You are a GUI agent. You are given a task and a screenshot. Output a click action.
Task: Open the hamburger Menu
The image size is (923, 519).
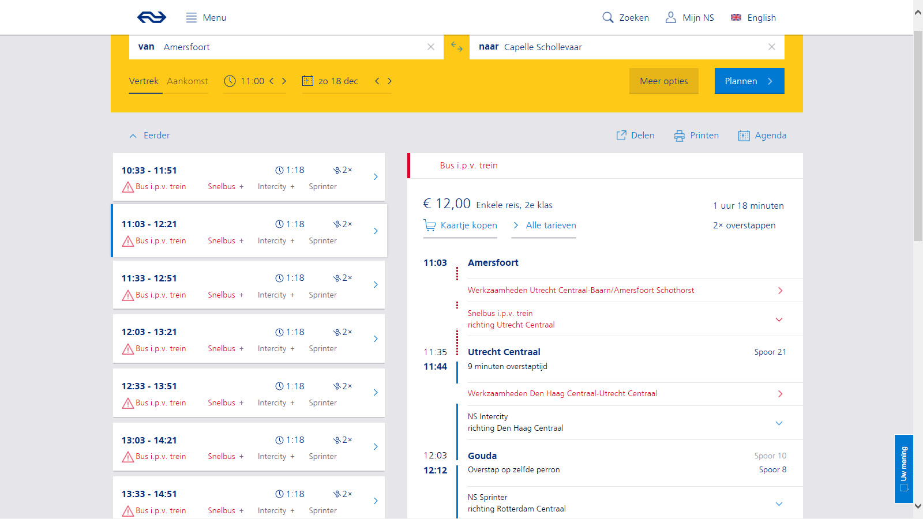pos(206,18)
